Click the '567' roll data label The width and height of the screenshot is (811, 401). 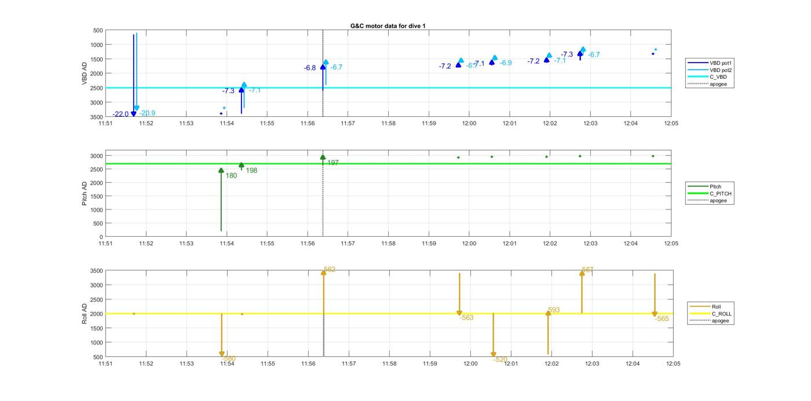click(587, 270)
